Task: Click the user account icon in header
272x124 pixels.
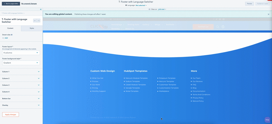Action: tap(223, 27)
